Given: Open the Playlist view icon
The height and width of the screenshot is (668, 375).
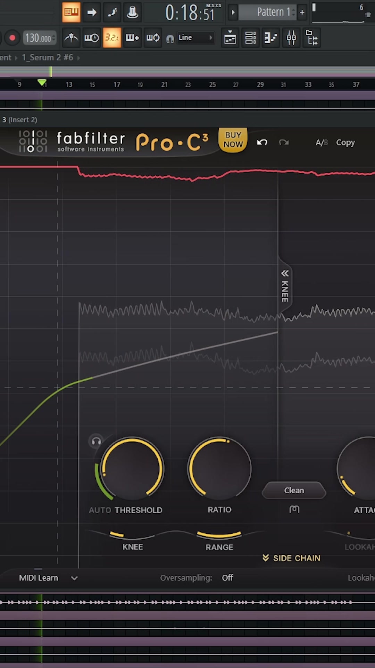Looking at the screenshot, I should pos(230,38).
